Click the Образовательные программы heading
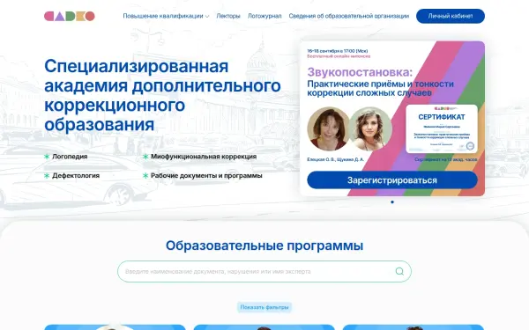Screen dimensions: 529x330 pyautogui.click(x=264, y=246)
